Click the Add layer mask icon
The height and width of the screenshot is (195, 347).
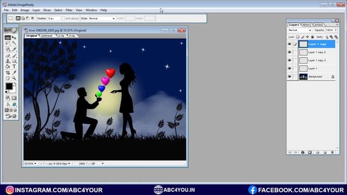(x=310, y=152)
